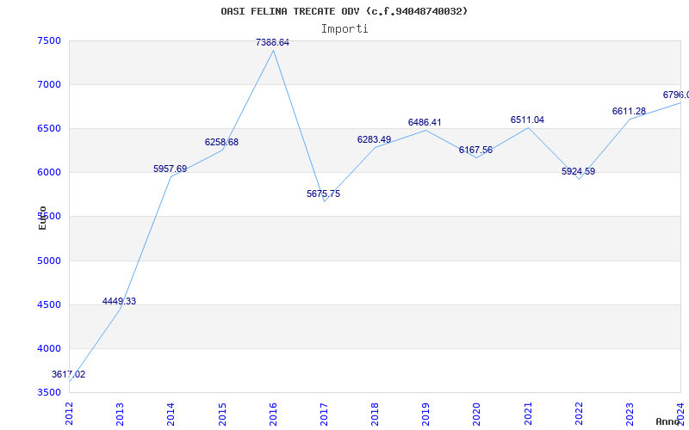
Task: Click the 5924.59 data label
Action: (x=578, y=171)
